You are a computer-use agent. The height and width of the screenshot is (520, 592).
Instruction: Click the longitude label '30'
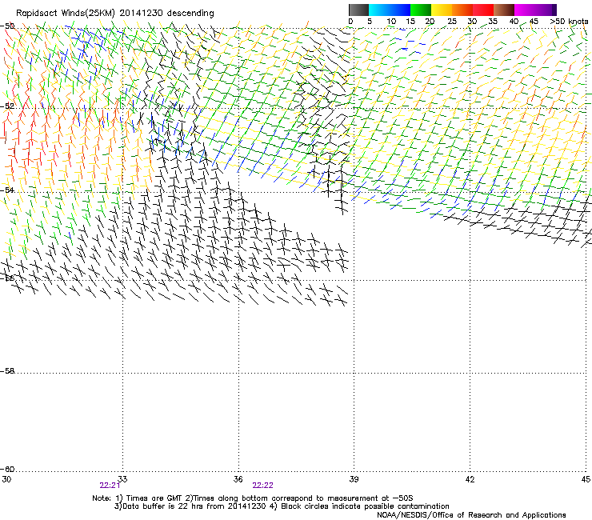click(6, 479)
